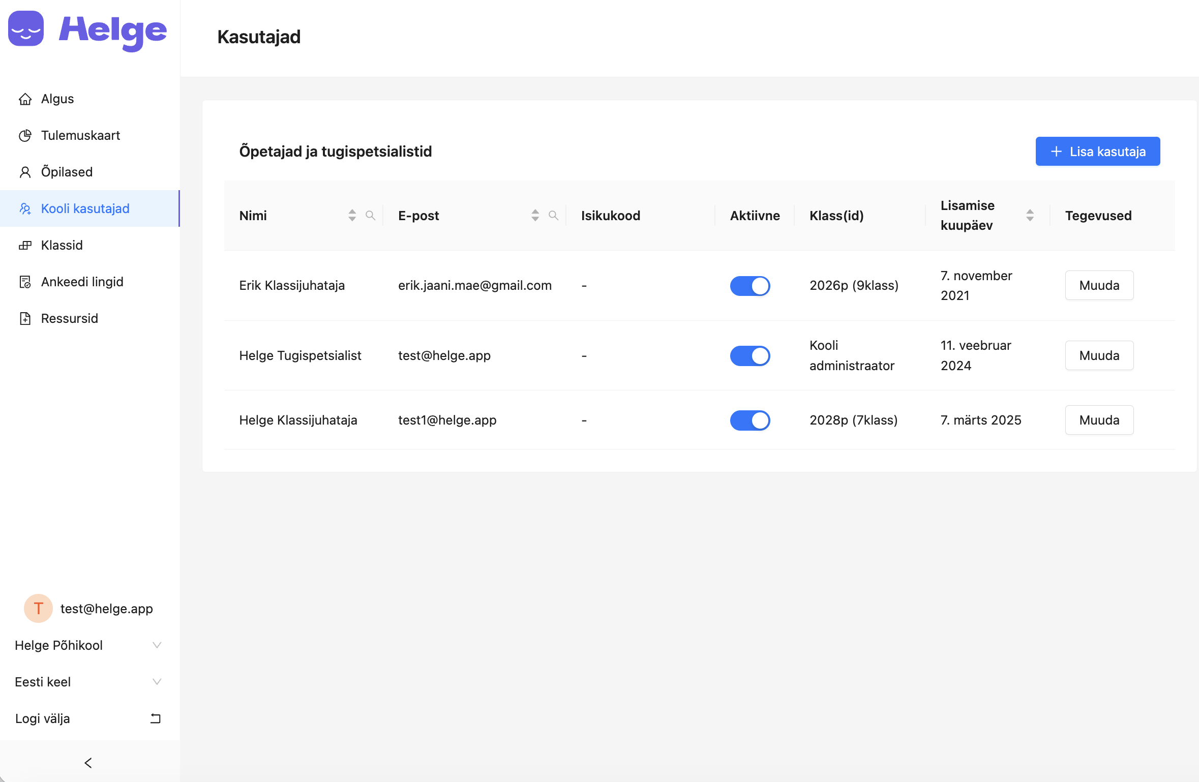Disable Erik Klassijuhataja active toggle

click(750, 286)
